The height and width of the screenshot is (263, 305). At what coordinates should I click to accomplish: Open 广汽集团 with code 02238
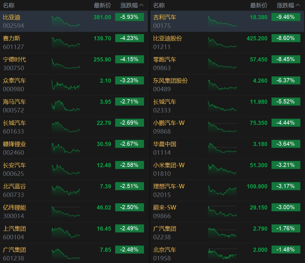pyautogui.click(x=165, y=229)
